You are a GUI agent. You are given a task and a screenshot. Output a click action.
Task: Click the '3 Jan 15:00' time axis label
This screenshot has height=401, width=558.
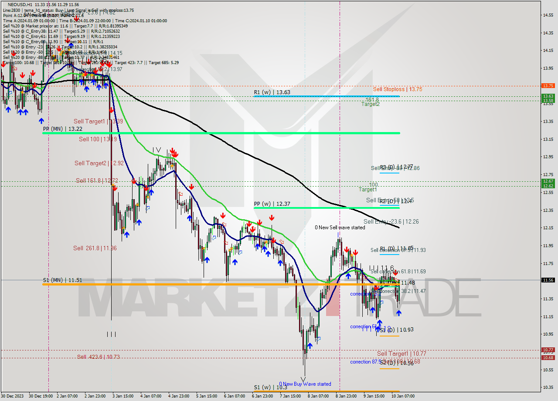tap(123, 396)
